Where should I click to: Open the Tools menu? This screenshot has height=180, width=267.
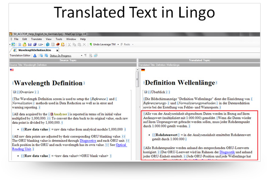coord(59,39)
